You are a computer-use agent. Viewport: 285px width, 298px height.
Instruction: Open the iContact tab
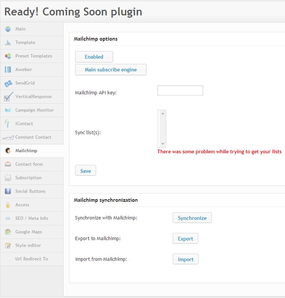coord(32,124)
